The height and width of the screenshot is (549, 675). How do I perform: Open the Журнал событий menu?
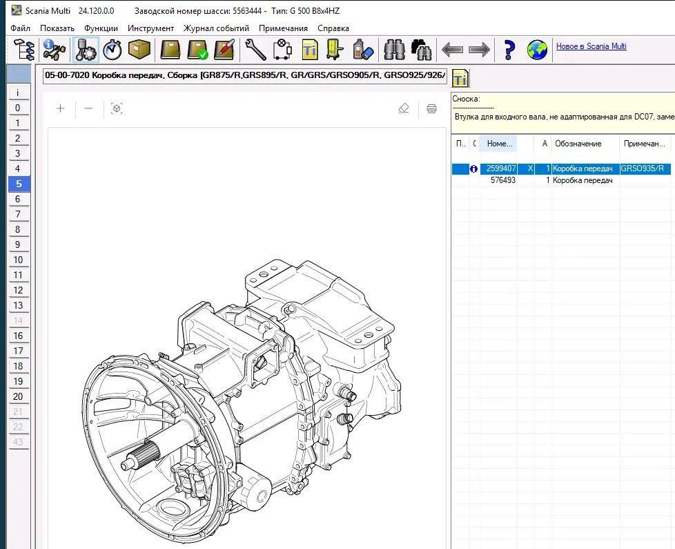(216, 28)
